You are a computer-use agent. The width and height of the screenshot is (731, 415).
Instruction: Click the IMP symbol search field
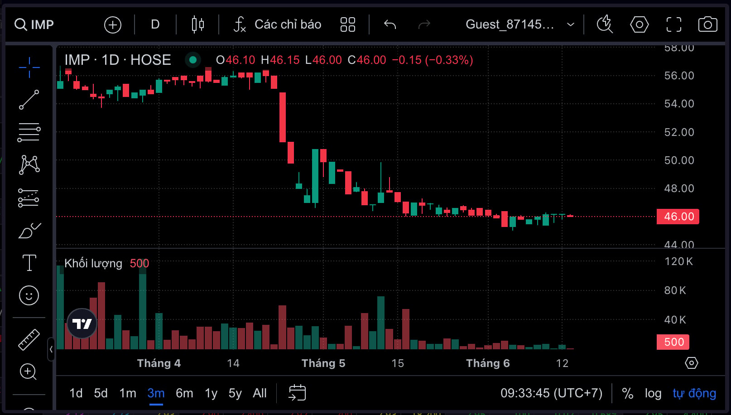tap(34, 24)
